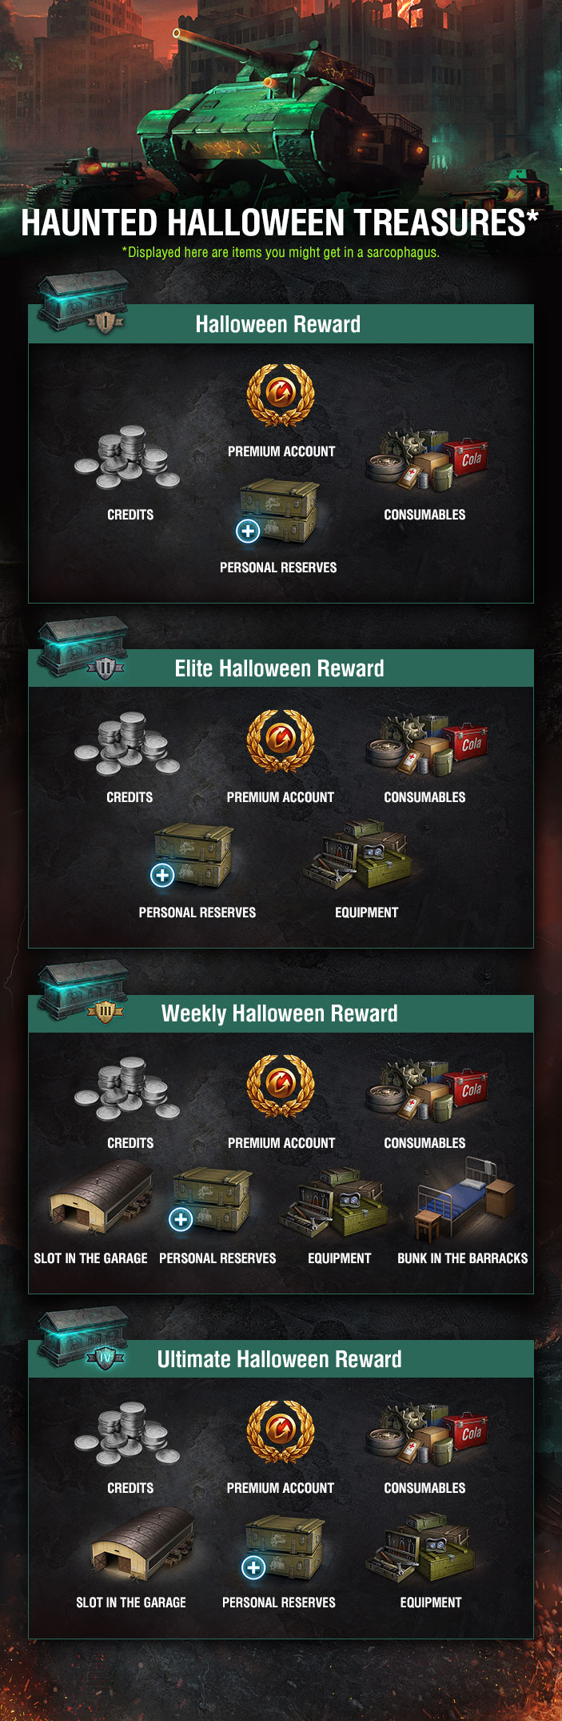Click Premium Account medal in Weekly Halloween Reward
This screenshot has width=562, height=1721.
tap(281, 1087)
